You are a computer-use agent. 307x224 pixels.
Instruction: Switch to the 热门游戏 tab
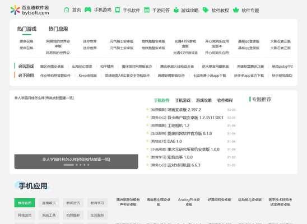click(27, 29)
